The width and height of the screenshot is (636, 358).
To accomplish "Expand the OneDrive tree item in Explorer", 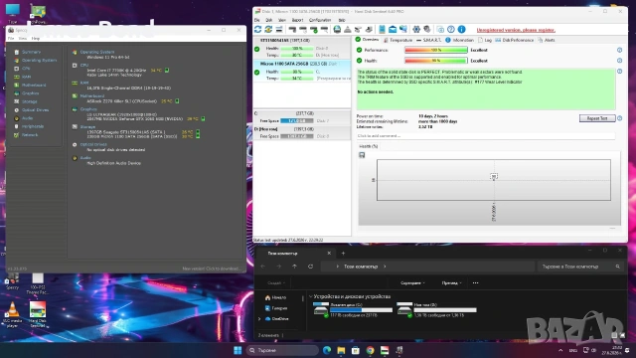I will point(259,319).
